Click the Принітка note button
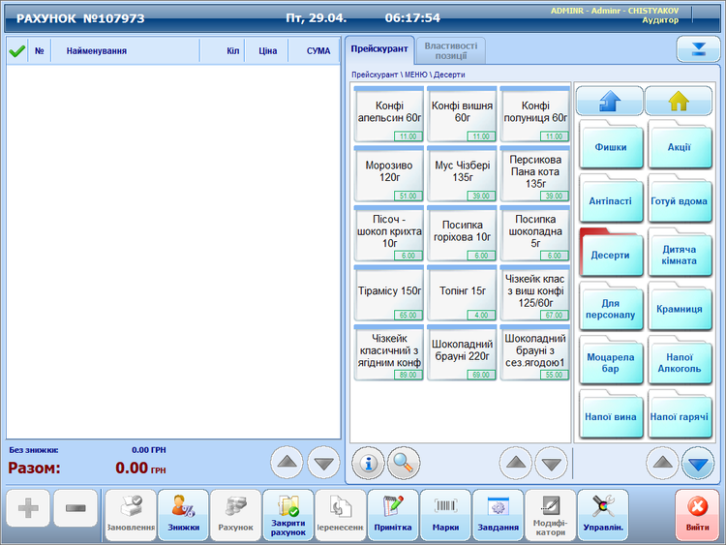 393,514
